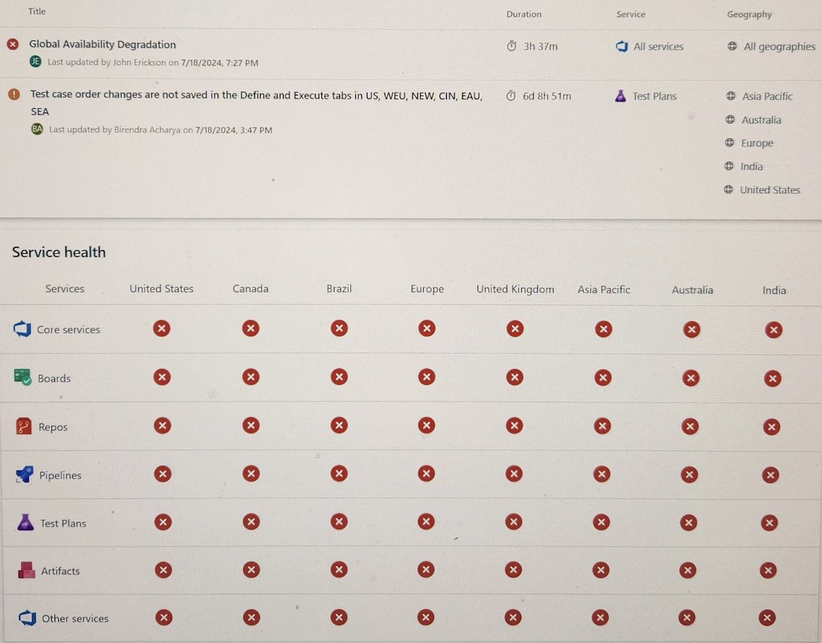This screenshot has width=822, height=643.
Task: Click the Boards row icon
Action: [23, 377]
